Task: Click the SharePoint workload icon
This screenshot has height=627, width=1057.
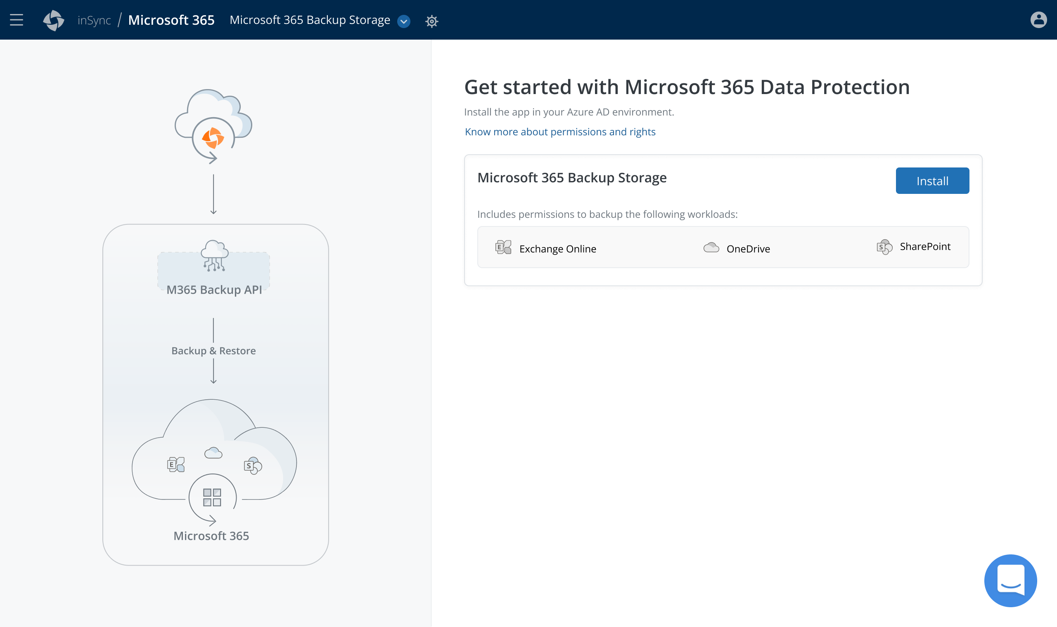Action: [x=884, y=247]
